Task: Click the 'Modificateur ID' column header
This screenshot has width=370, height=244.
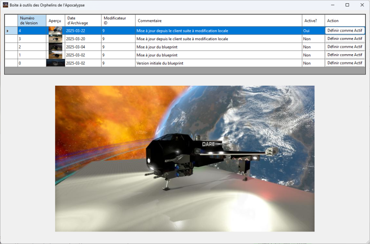Action: (118, 20)
